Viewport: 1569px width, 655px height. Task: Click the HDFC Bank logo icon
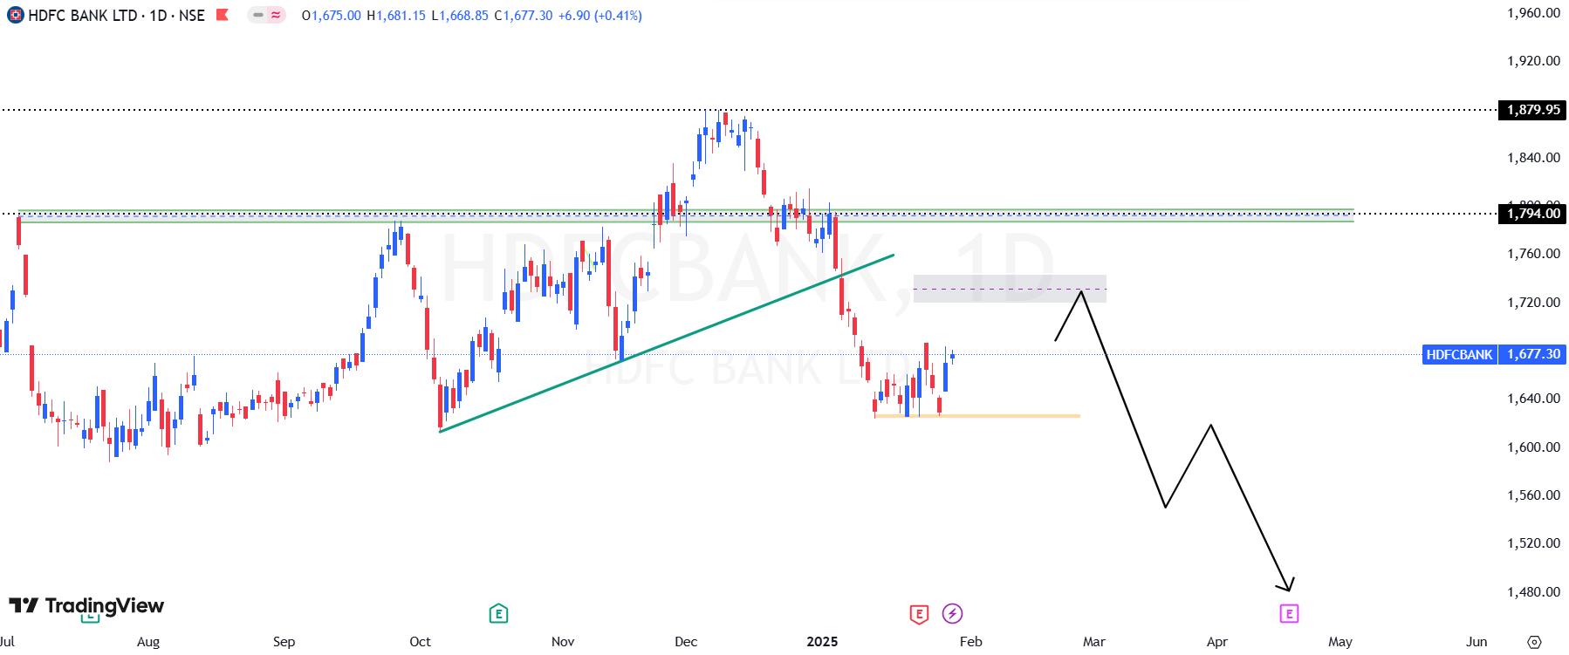[x=15, y=15]
